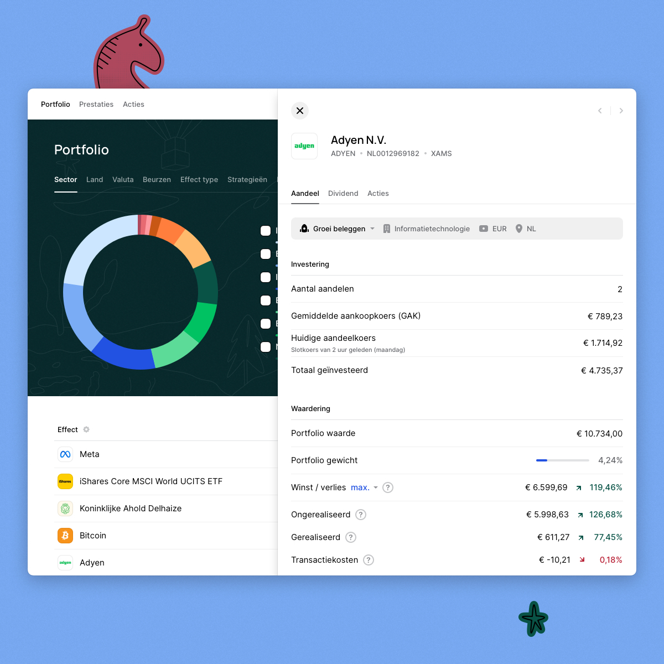
Task: Go to next holding arrow
Action: 621,111
